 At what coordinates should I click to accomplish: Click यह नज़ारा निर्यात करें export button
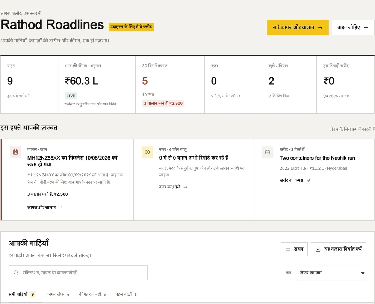[339, 249]
